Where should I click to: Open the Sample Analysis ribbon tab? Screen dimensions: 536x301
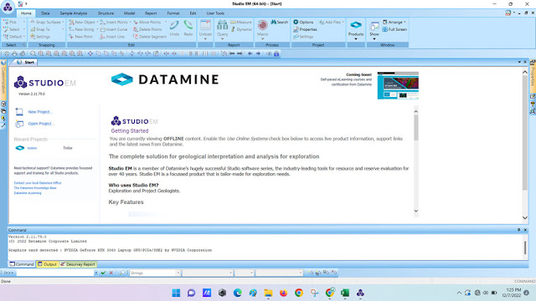coord(74,13)
